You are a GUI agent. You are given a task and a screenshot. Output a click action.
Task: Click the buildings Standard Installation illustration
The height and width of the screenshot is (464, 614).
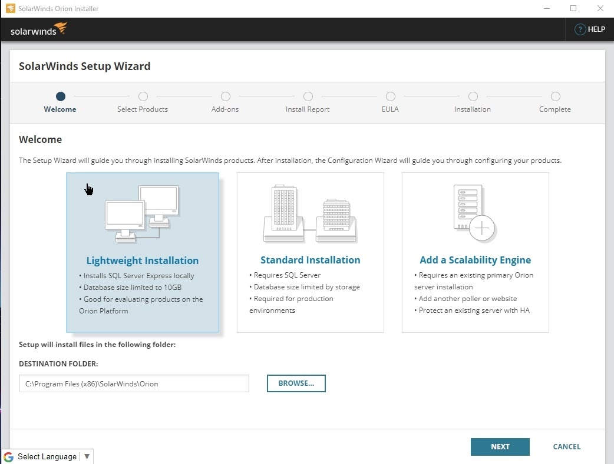pyautogui.click(x=310, y=213)
